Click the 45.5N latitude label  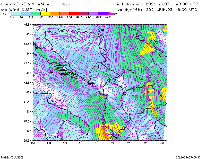(28, 24)
